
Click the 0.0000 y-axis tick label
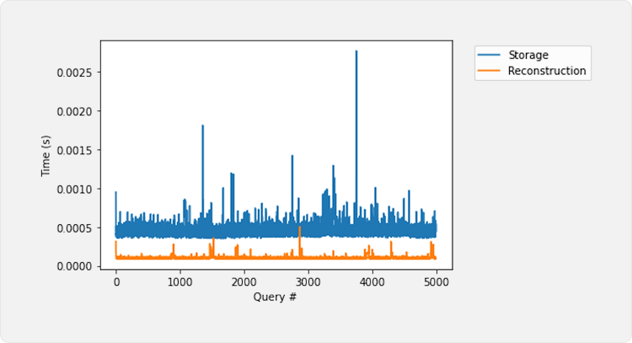pyautogui.click(x=73, y=266)
